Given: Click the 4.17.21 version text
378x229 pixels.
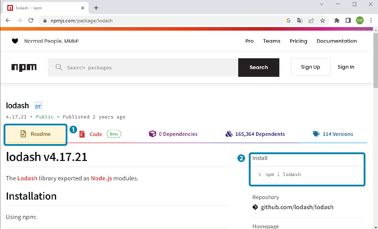Looking at the screenshot, I should coord(16,117).
